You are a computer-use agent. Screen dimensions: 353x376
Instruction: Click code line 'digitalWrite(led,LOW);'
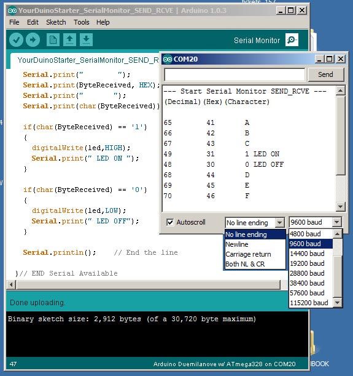[79, 210]
